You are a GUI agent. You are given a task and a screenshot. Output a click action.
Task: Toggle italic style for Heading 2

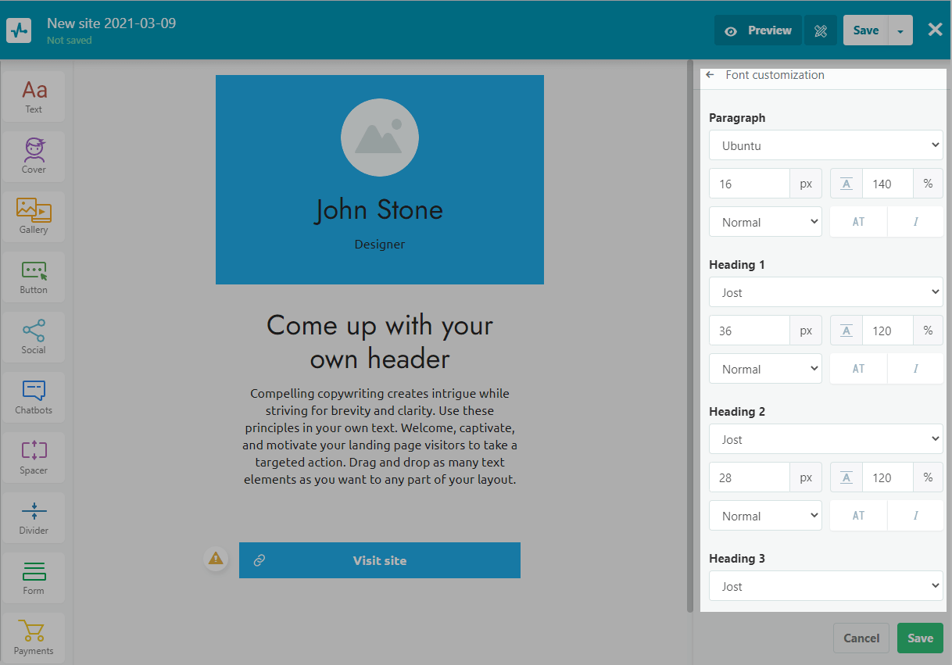[x=915, y=516]
